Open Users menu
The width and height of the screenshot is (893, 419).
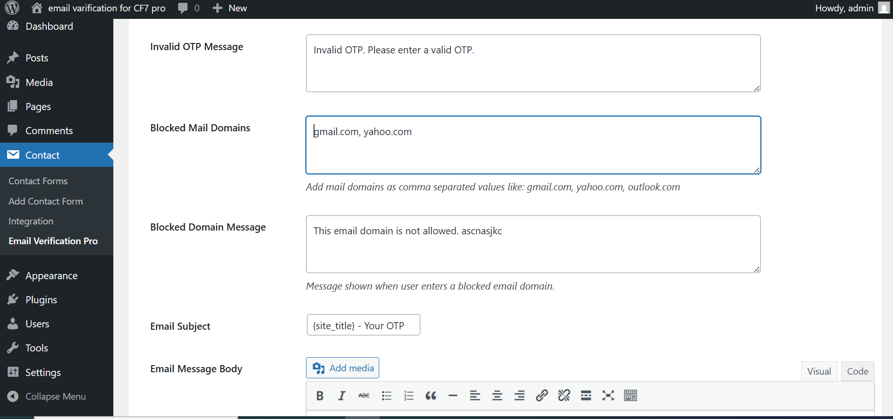point(57,324)
